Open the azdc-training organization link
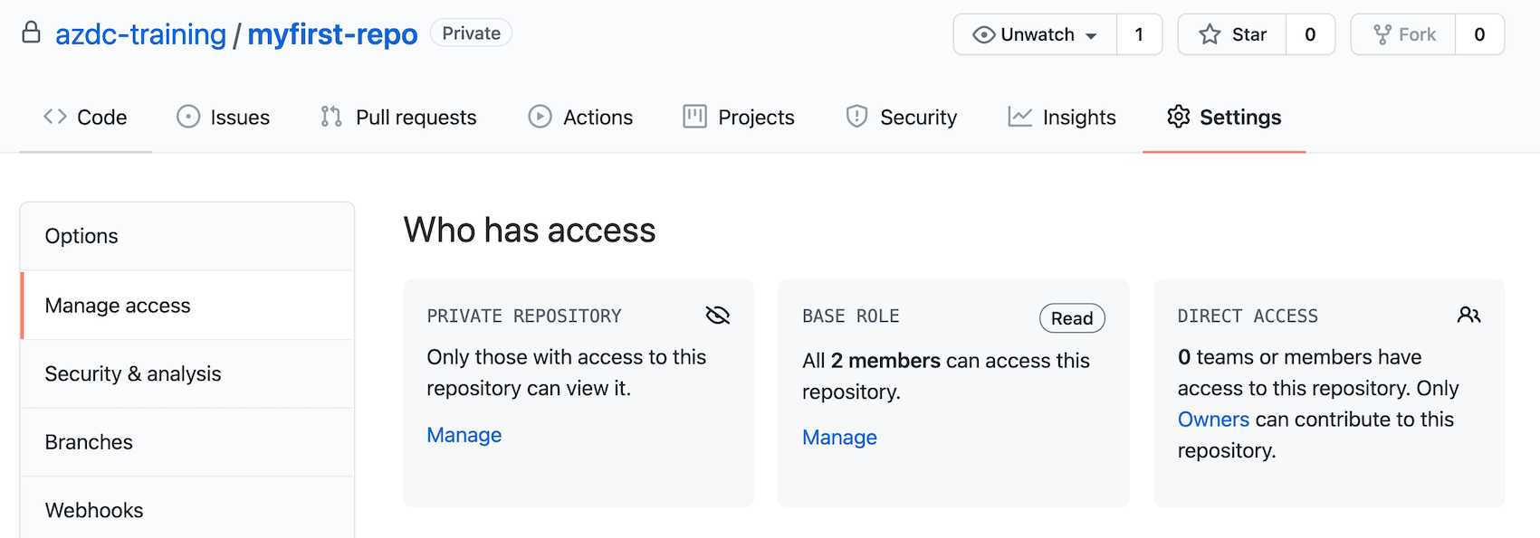 (x=140, y=34)
